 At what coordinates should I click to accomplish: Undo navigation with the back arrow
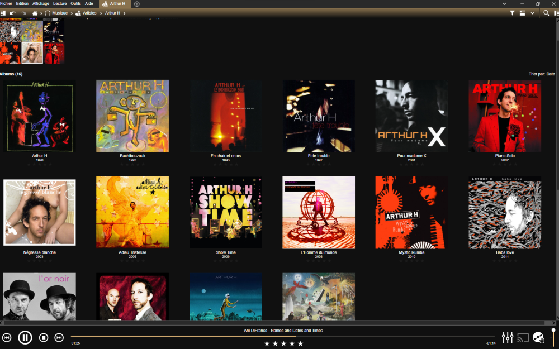coord(13,13)
